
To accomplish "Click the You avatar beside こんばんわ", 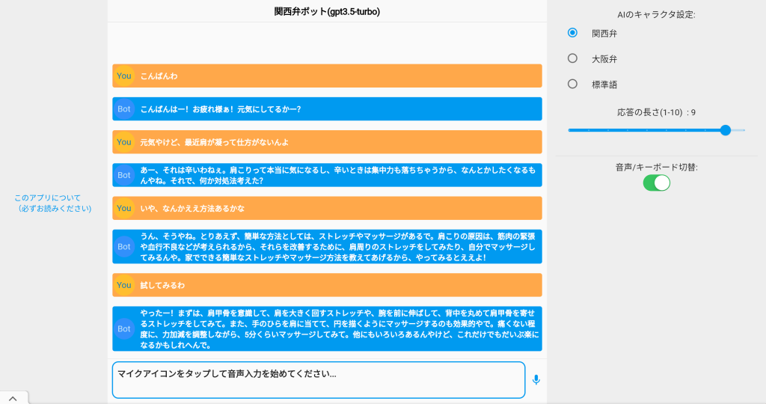I will tap(124, 76).
